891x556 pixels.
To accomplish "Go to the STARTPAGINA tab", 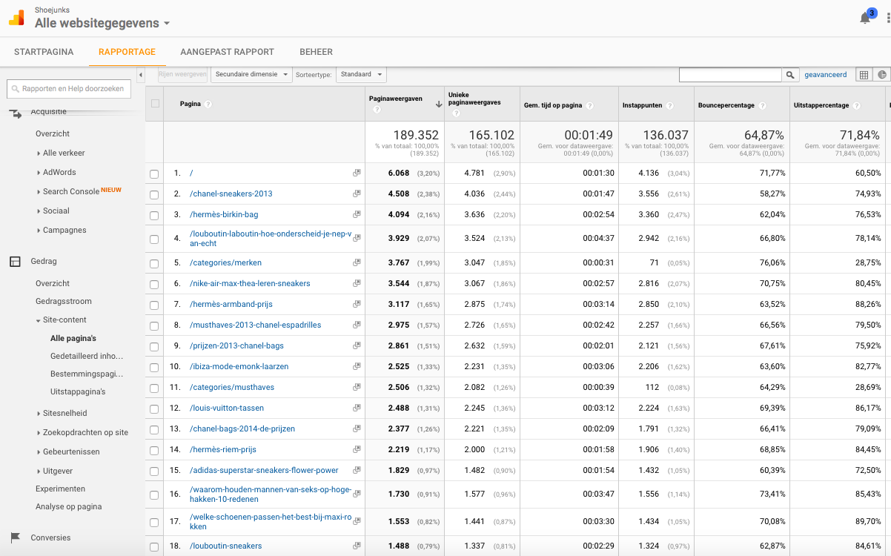I will [44, 52].
